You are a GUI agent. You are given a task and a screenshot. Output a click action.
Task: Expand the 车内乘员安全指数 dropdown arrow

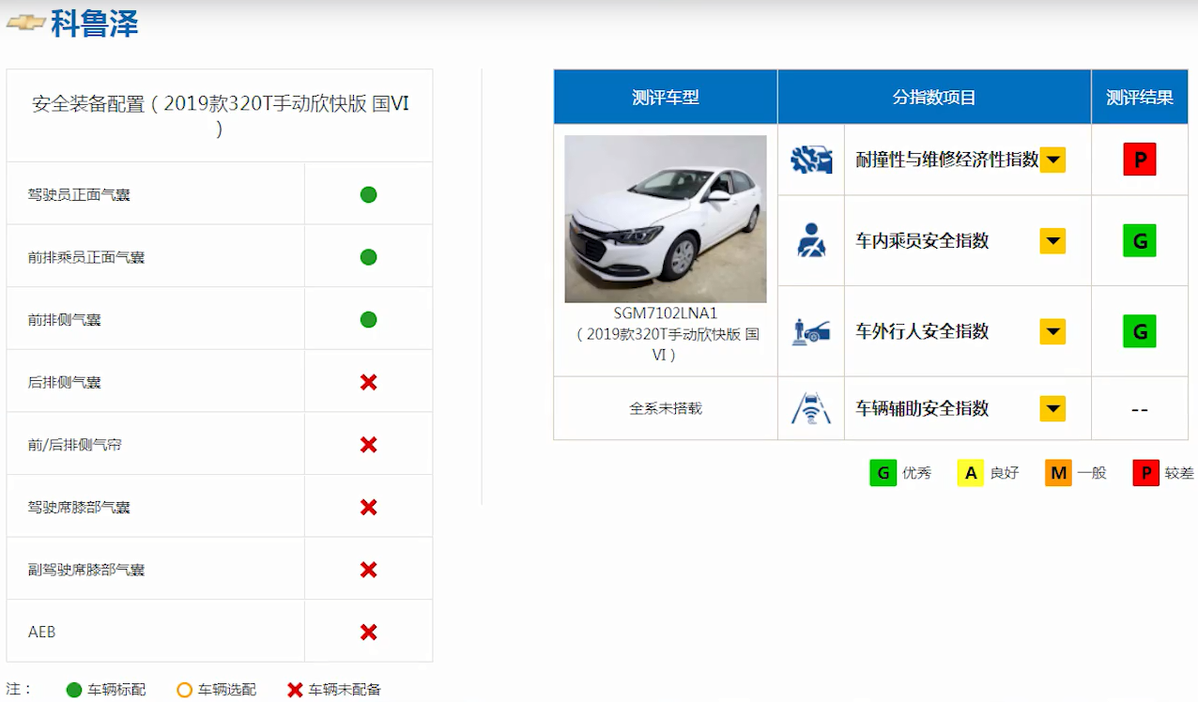tap(1052, 241)
